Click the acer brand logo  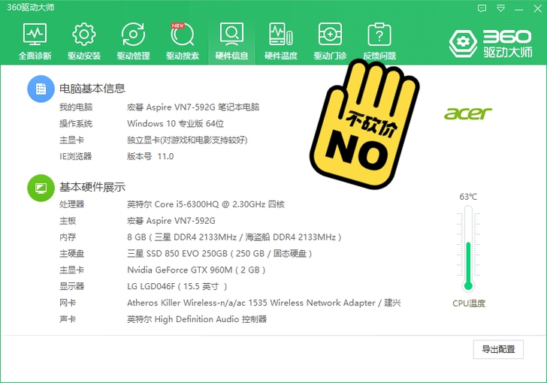click(x=468, y=113)
